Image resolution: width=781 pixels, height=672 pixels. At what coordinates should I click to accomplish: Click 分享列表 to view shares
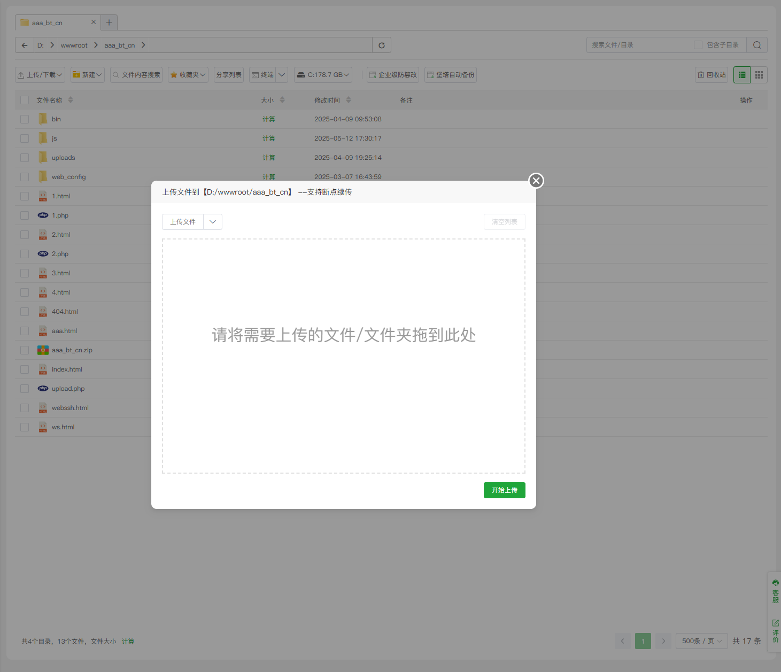228,74
